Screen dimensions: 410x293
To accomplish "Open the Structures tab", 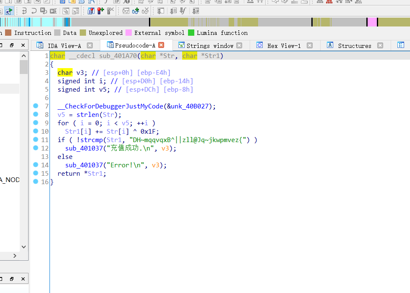I will point(355,46).
